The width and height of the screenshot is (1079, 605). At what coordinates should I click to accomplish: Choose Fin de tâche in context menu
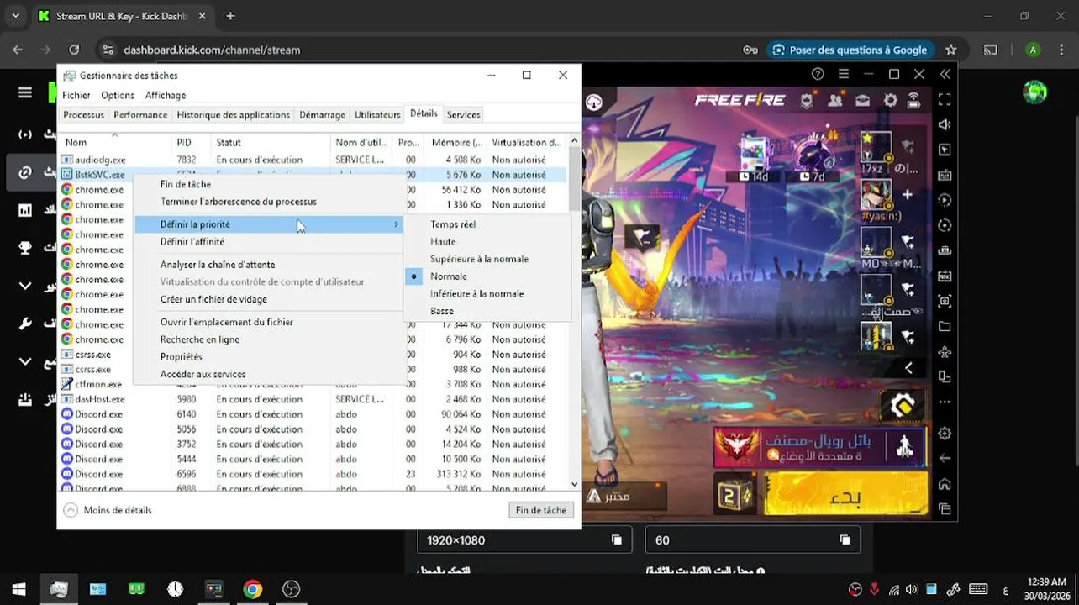point(186,184)
